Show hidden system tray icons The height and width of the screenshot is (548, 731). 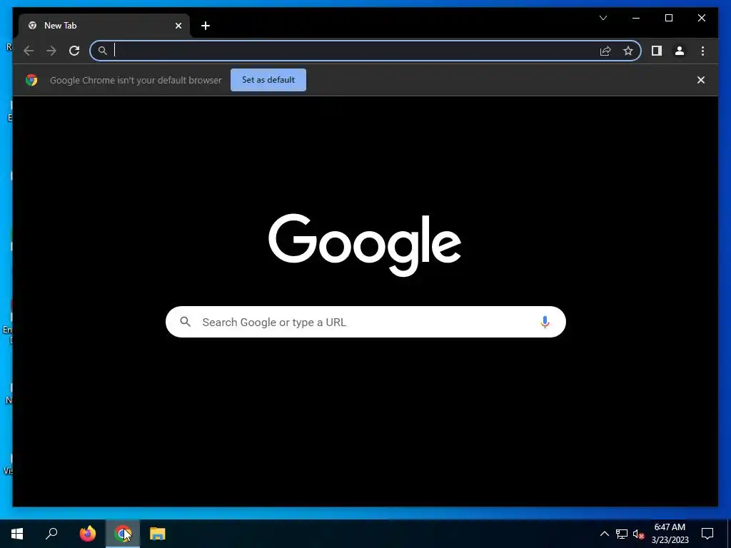[x=604, y=534]
